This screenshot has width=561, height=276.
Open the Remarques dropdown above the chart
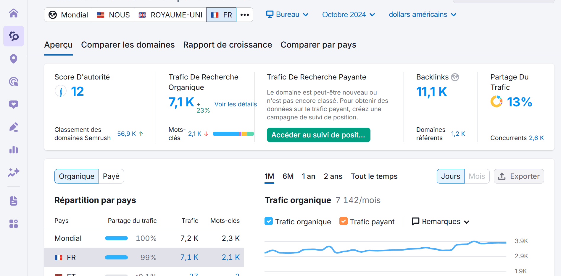pos(441,221)
